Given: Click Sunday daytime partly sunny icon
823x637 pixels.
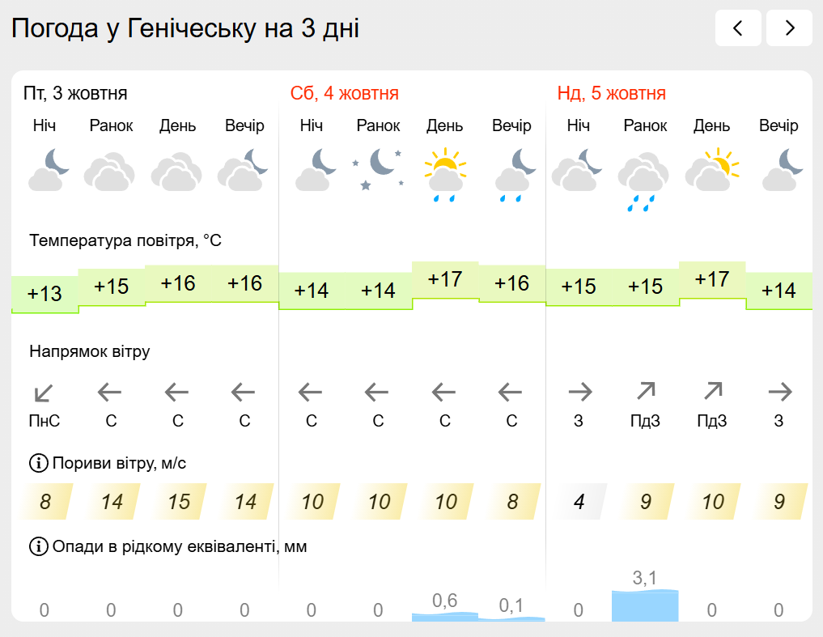Looking at the screenshot, I should [x=712, y=170].
